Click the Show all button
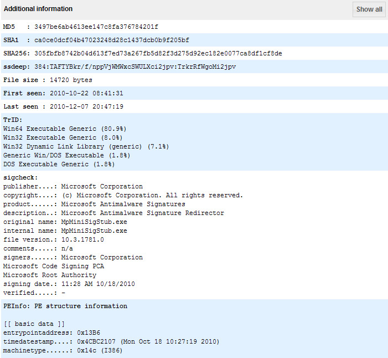 (x=369, y=9)
